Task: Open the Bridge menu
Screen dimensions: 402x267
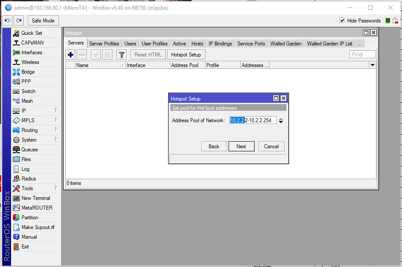Action: point(36,72)
